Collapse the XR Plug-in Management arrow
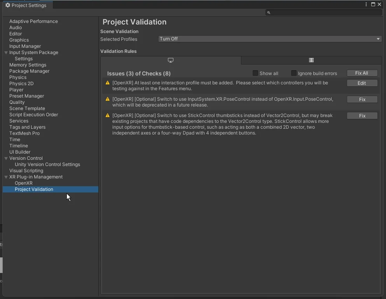 point(6,177)
